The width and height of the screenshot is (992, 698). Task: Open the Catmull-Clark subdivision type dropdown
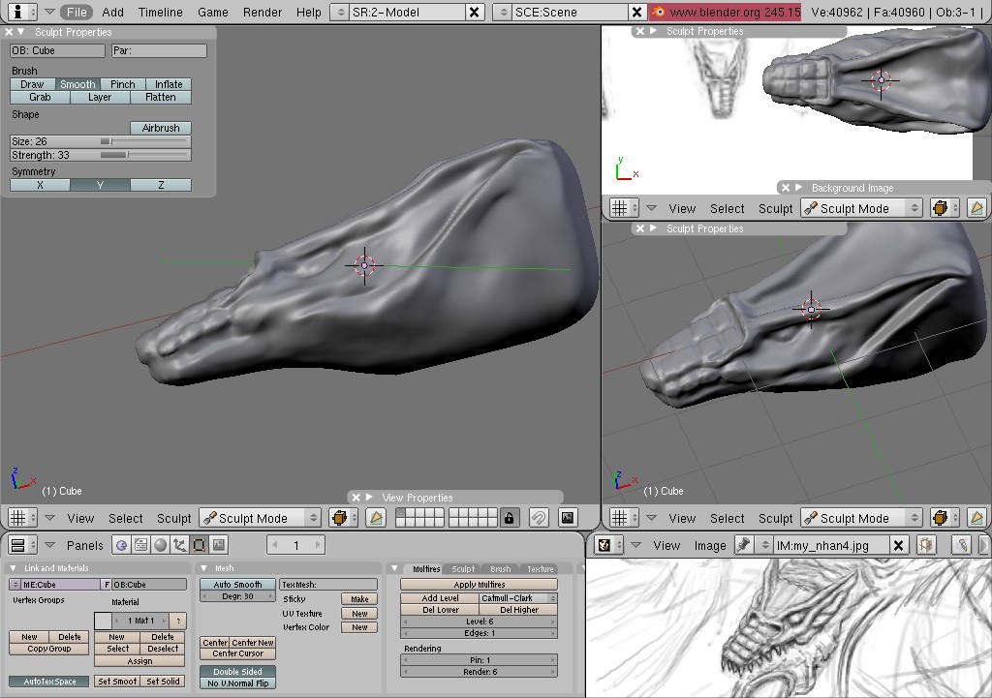point(518,597)
